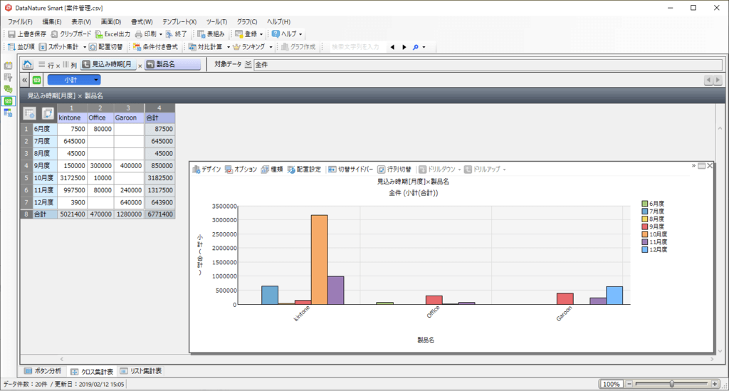Click the home icon in the axis bar

pyautogui.click(x=28, y=64)
